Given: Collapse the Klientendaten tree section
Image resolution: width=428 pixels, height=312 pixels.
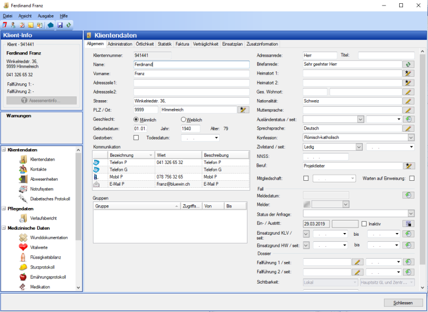Looking at the screenshot, I should tap(4, 150).
